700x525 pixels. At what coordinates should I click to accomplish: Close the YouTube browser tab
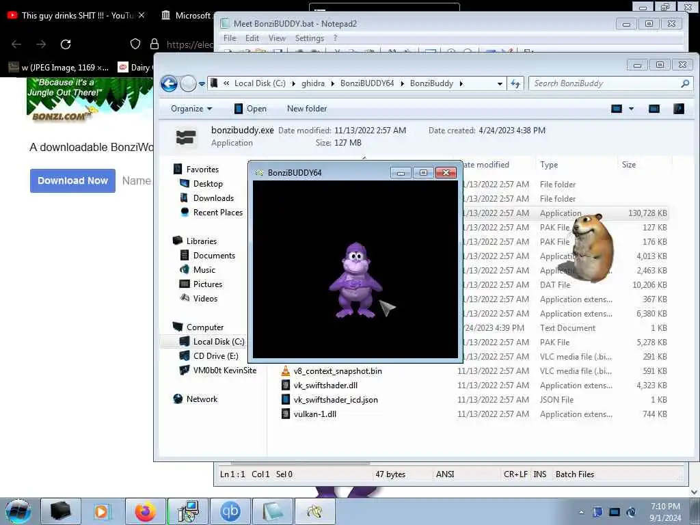pos(142,15)
